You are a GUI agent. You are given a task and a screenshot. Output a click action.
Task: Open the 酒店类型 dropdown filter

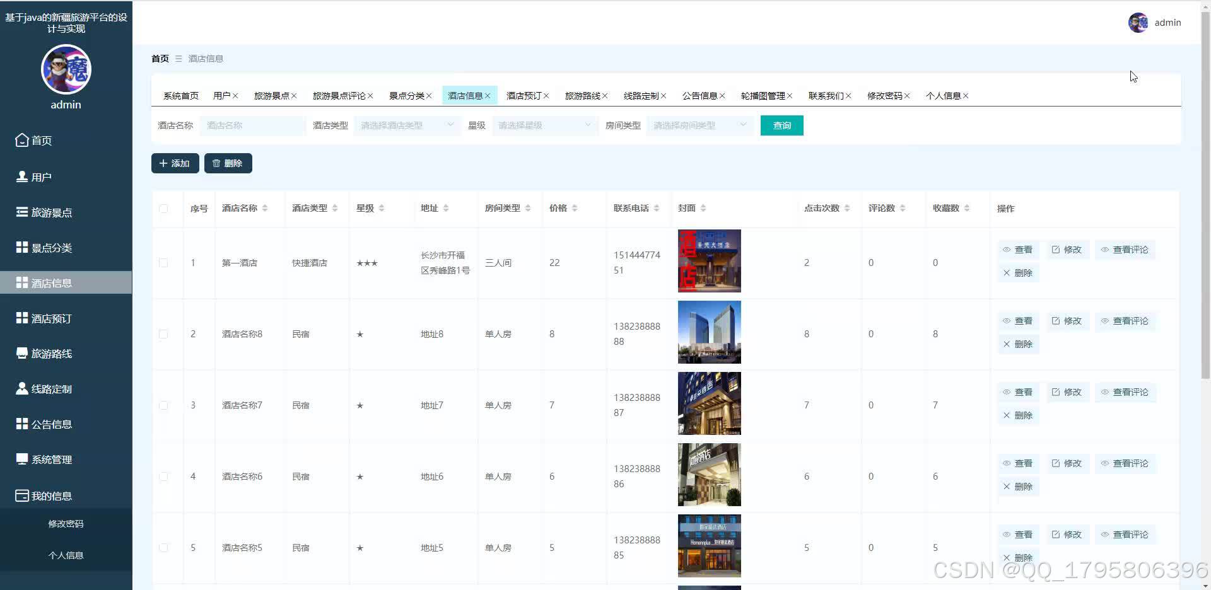407,125
